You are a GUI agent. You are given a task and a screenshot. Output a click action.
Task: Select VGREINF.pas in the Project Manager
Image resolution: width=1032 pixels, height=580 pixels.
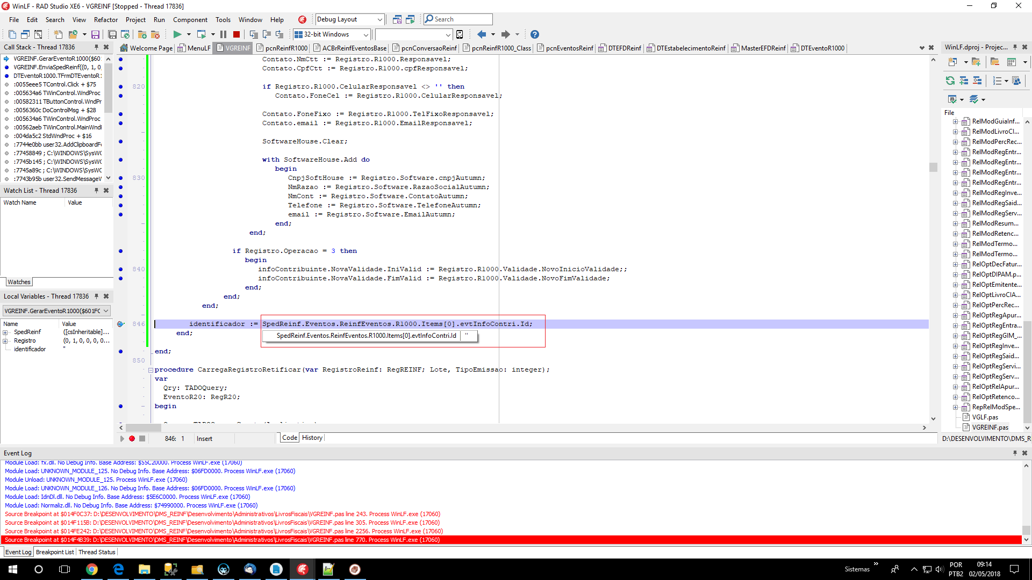[990, 427]
